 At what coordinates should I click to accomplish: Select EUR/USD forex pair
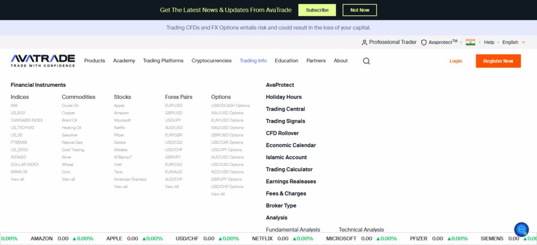[x=174, y=106]
